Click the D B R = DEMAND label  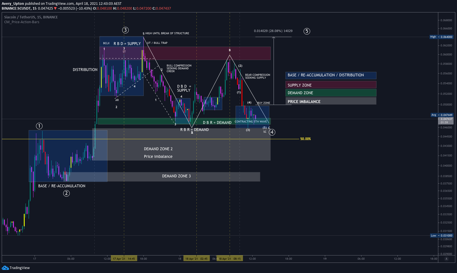click(x=217, y=122)
